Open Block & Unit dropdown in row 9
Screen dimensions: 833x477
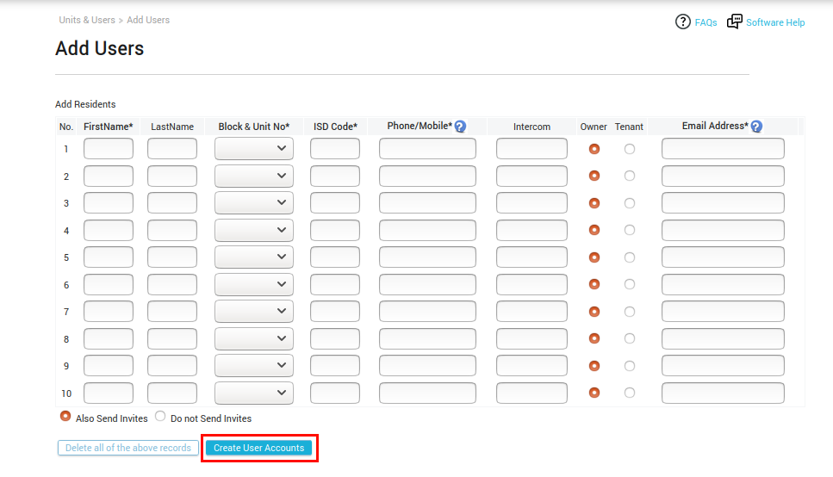(x=254, y=365)
